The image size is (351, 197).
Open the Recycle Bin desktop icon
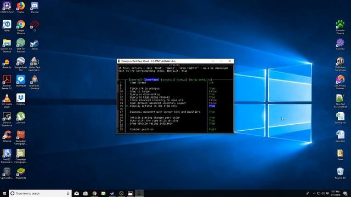click(x=340, y=173)
